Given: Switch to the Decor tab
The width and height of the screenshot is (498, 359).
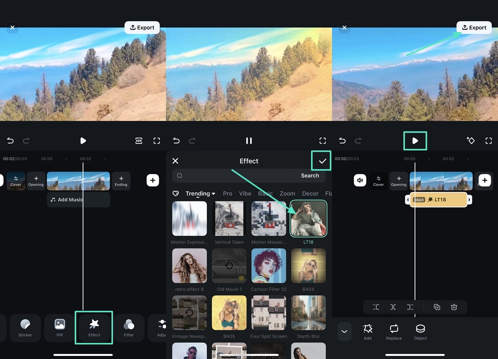Looking at the screenshot, I should (x=310, y=194).
